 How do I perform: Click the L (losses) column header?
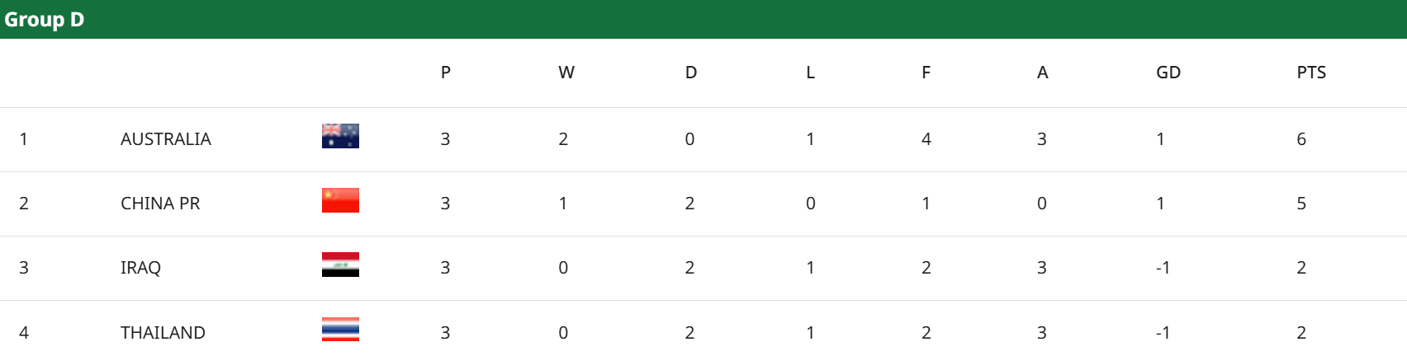click(811, 73)
